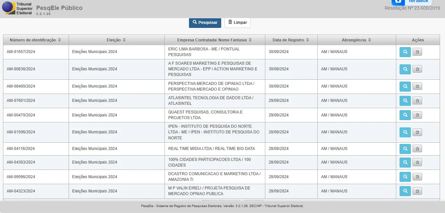
Task: Click document icon for AM-04393/2024 row
Action: pyautogui.click(x=417, y=162)
